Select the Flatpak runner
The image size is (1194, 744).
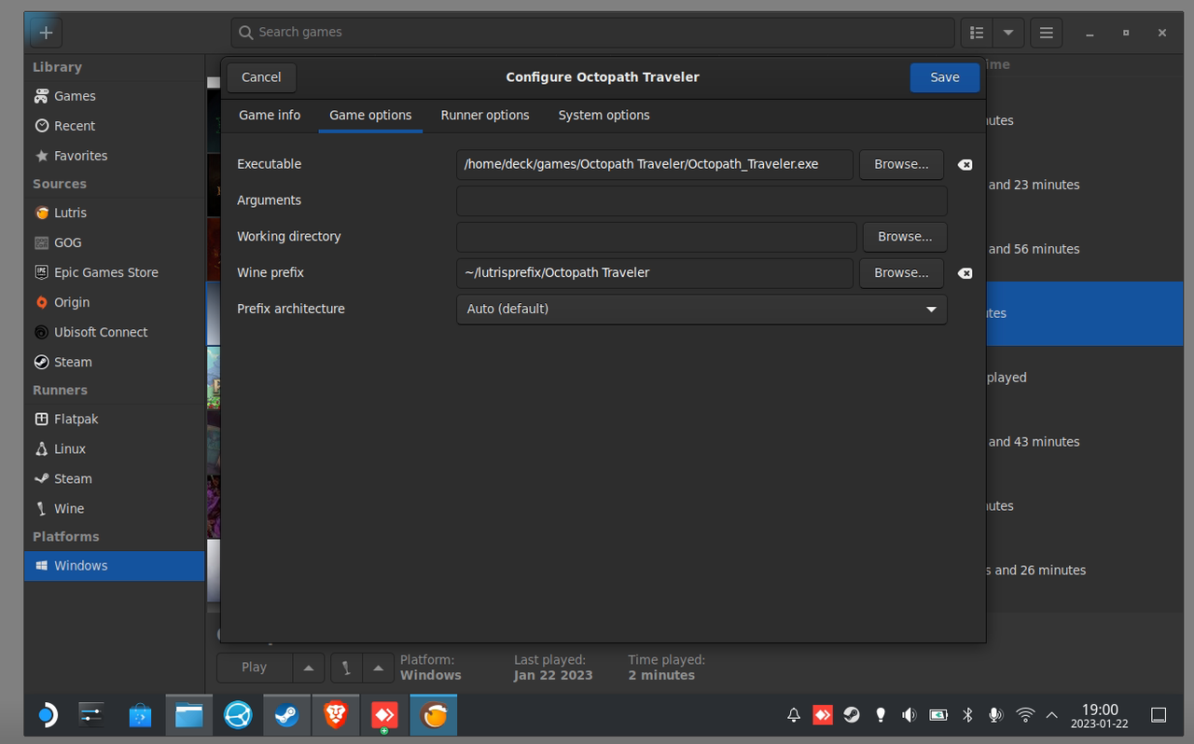[x=114, y=419]
